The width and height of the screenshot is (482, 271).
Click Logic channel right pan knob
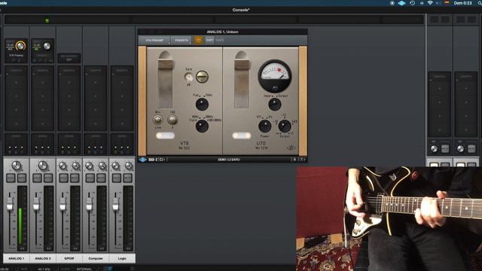(129, 166)
